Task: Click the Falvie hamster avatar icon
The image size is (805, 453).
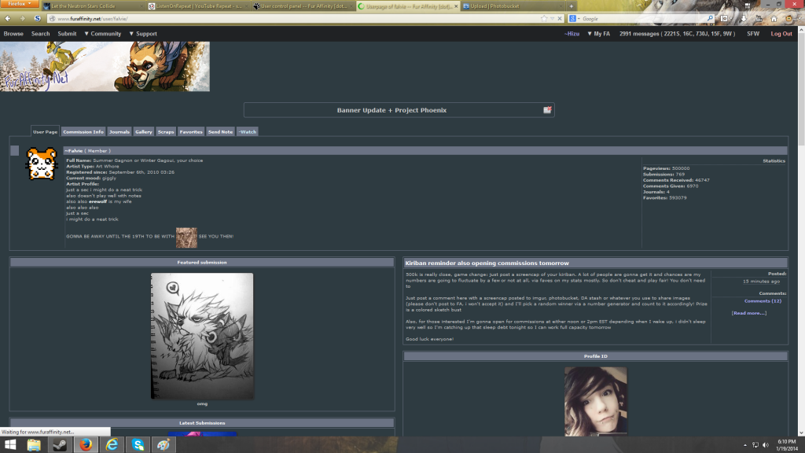Action: click(x=41, y=163)
